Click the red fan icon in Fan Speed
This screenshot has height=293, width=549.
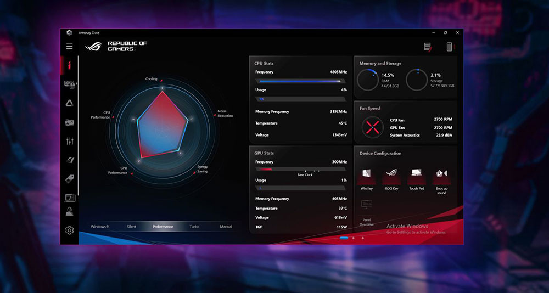coord(373,127)
